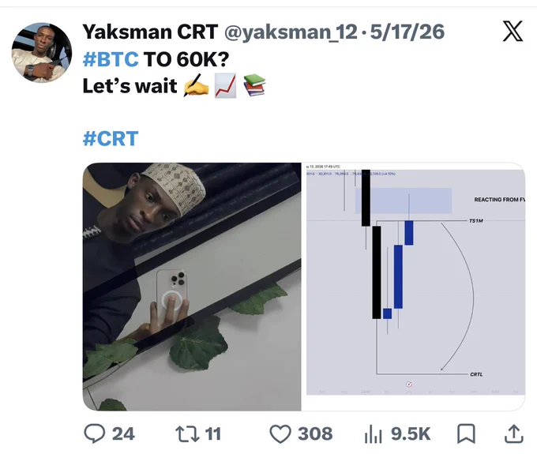Bookmark this post
This screenshot has width=537, height=454.
click(466, 433)
